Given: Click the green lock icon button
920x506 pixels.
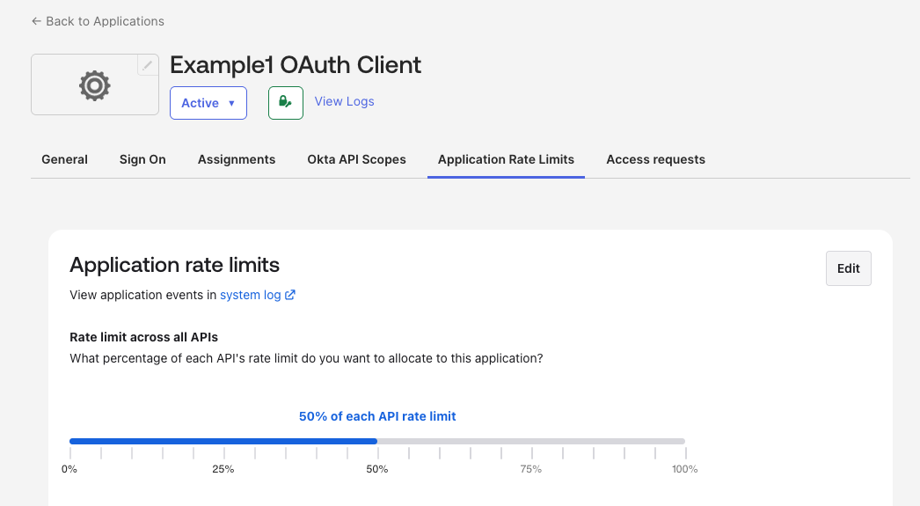Looking at the screenshot, I should pos(285,102).
